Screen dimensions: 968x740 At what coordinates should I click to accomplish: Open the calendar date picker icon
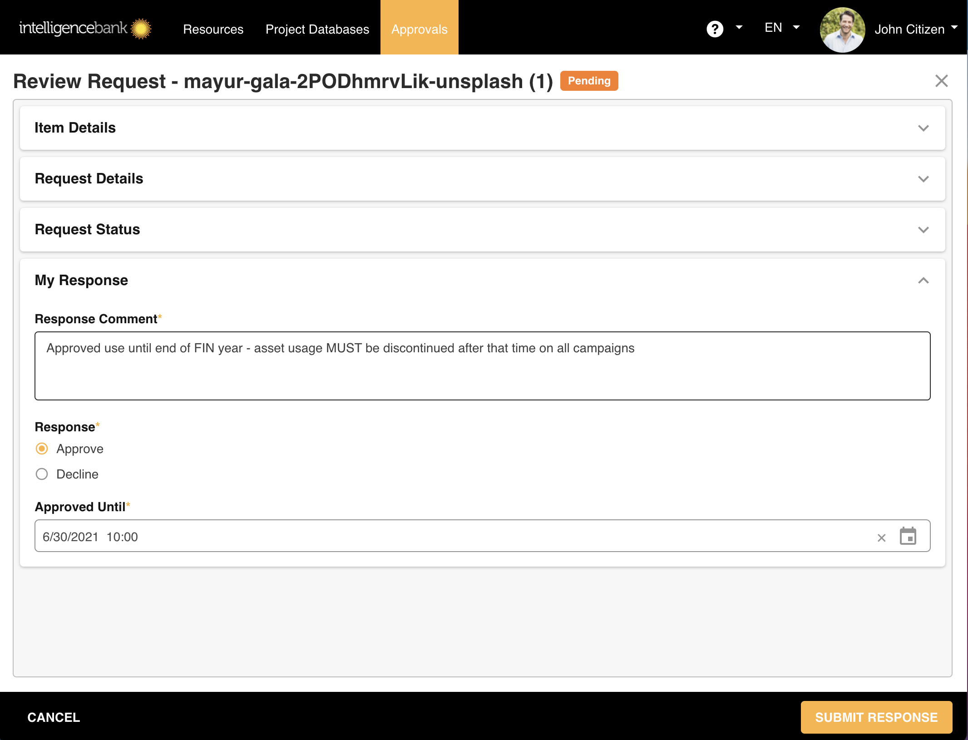coord(908,536)
